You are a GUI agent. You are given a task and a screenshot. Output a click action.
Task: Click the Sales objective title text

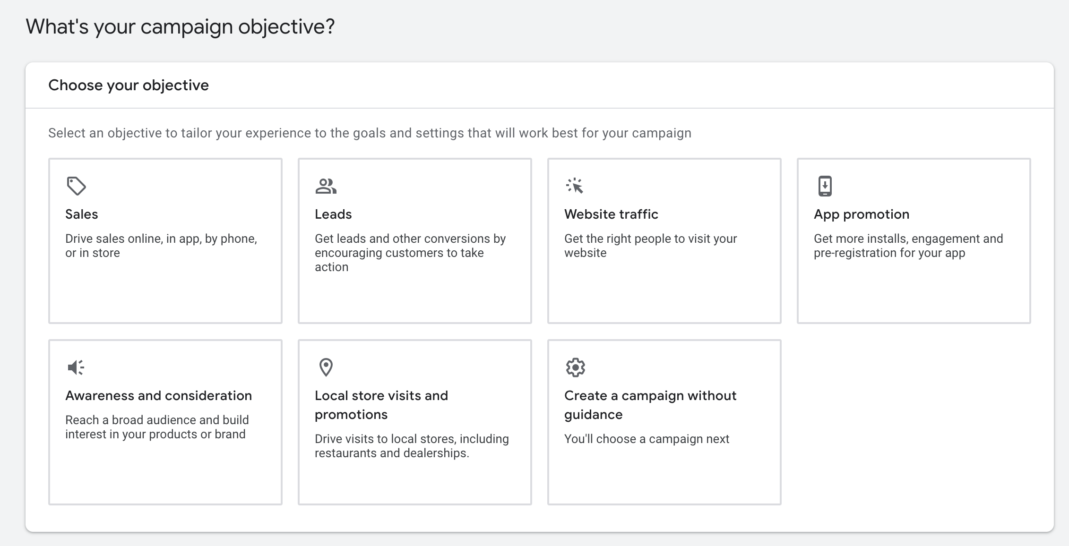point(81,214)
